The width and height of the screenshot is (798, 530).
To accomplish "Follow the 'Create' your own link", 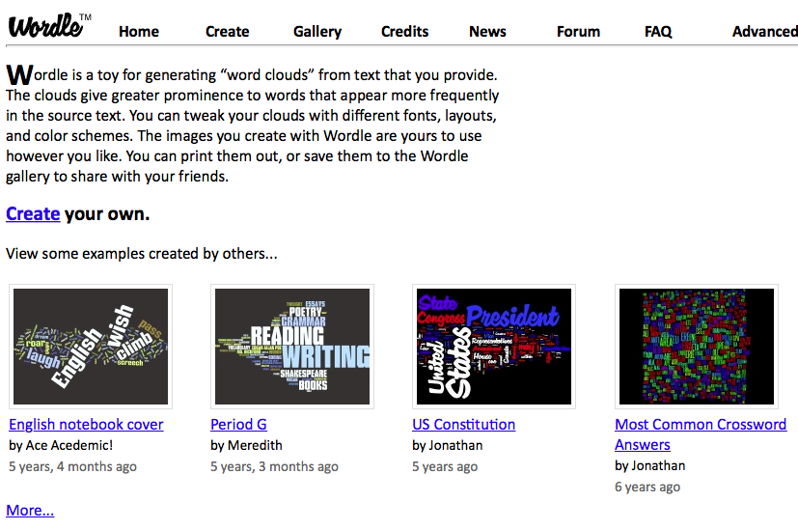I will [x=33, y=213].
